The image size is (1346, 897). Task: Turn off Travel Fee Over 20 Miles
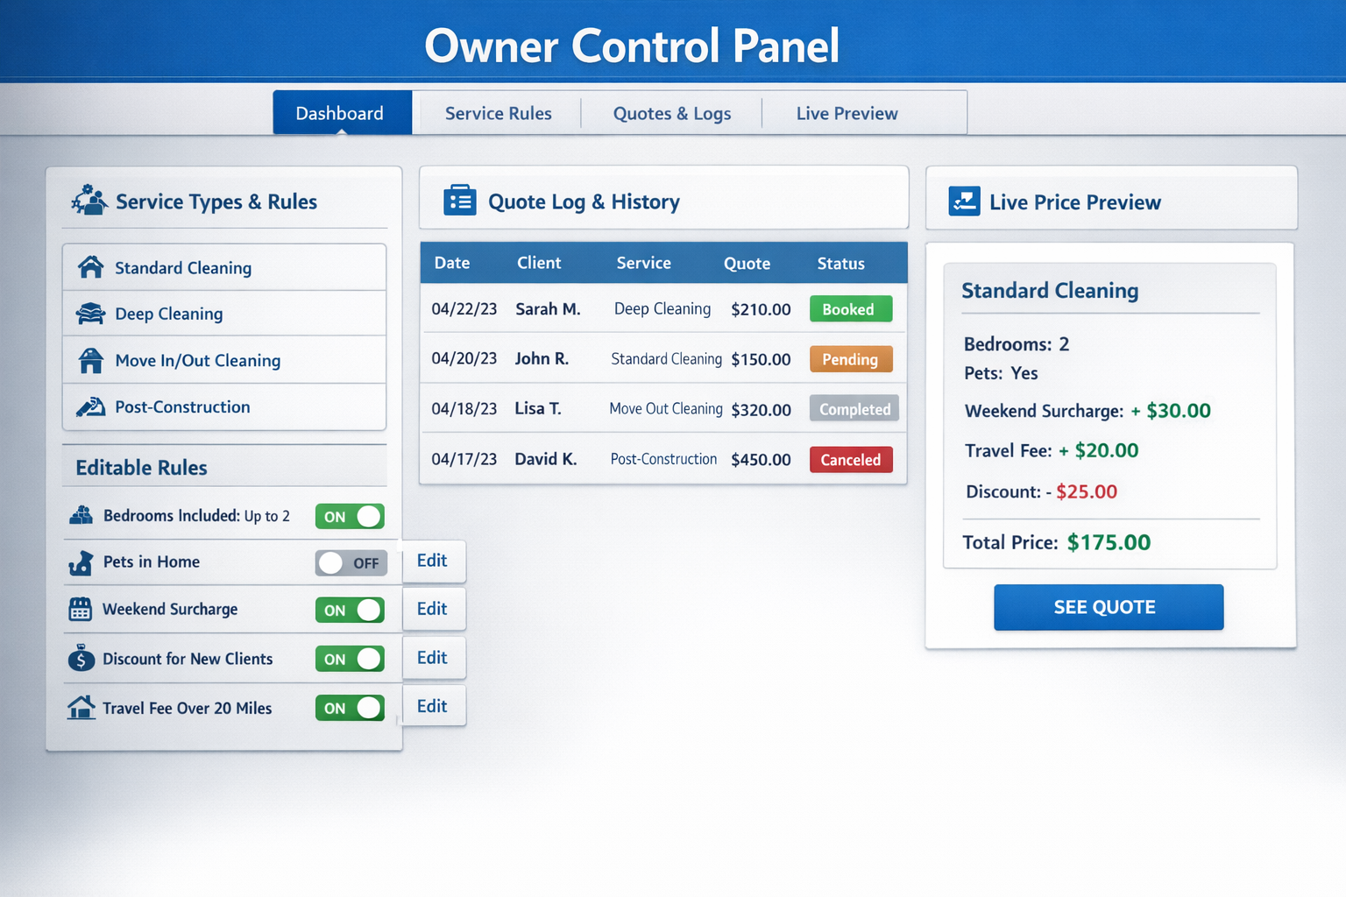pyautogui.click(x=350, y=707)
